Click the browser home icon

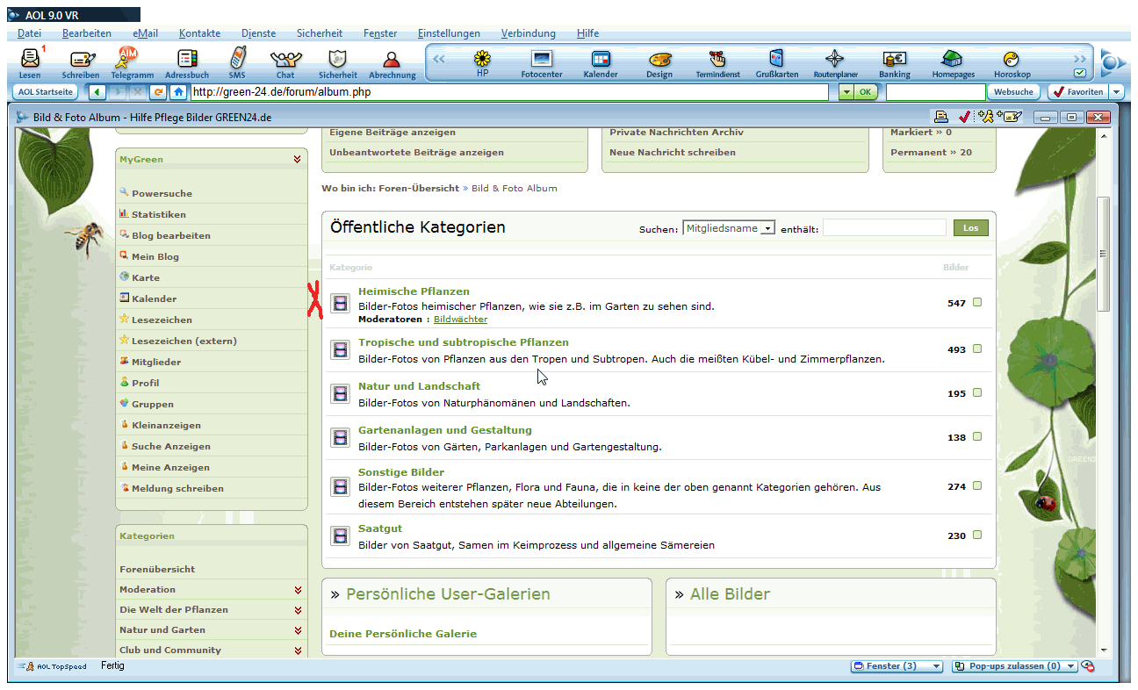pos(178,92)
